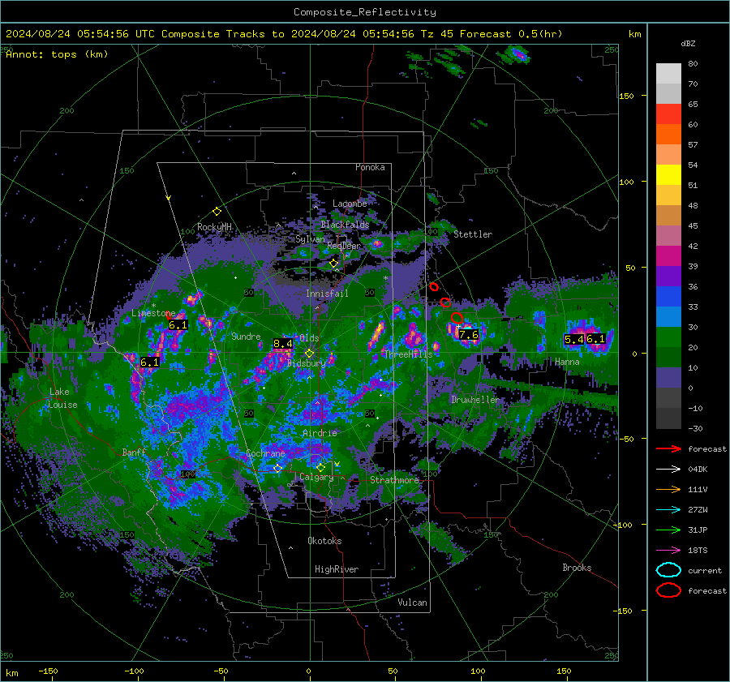Click the Drumheller city label
Viewport: 730px width, 682px height.
(474, 400)
